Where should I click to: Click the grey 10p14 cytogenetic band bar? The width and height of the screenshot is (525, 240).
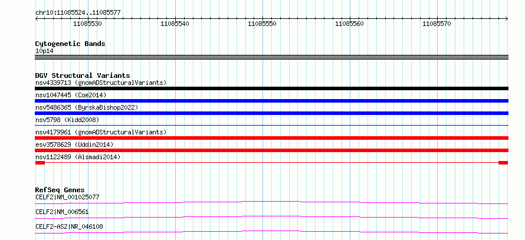coord(271,57)
